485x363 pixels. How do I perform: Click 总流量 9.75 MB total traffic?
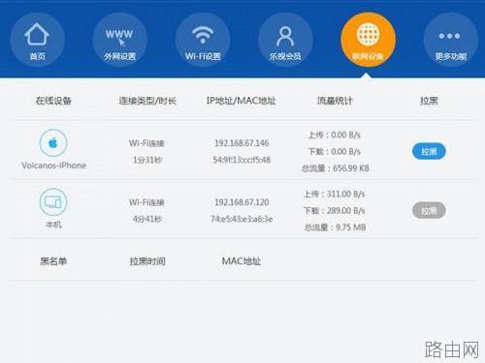coord(335,227)
